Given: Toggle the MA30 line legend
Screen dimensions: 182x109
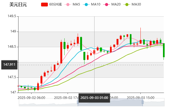Looking at the screenshot, I should (x=132, y=5).
